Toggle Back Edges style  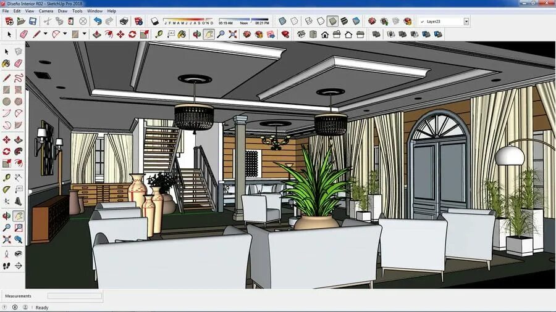tap(294, 21)
